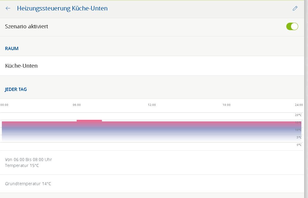Click the 5°C axis label
The width and height of the screenshot is (308, 198).
click(x=299, y=137)
